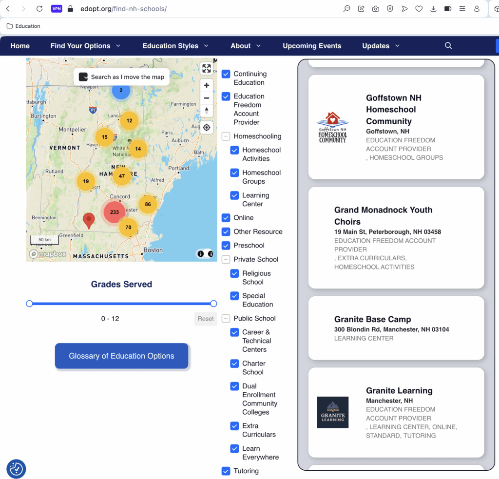
Task: Uncheck the Preschool checkbox
Action: click(x=226, y=246)
